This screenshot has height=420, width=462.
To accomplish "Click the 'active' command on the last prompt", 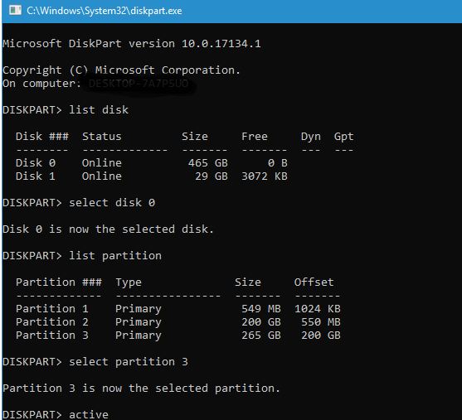I will point(89,414).
